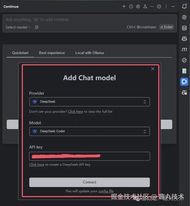Open the Model DeepSeek Coder dropdown
Image resolution: width=190 pixels, height=206 pixels.
point(89,131)
